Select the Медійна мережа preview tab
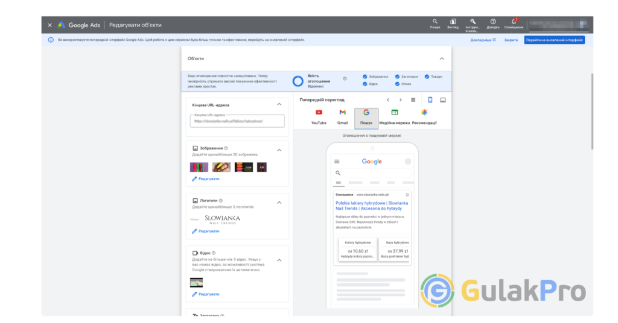Screen dimensions: 618x323 pos(394,118)
